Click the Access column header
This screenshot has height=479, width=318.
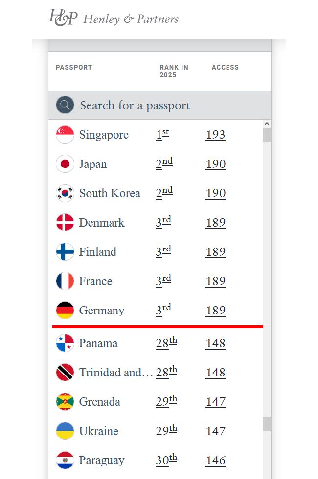click(x=225, y=67)
